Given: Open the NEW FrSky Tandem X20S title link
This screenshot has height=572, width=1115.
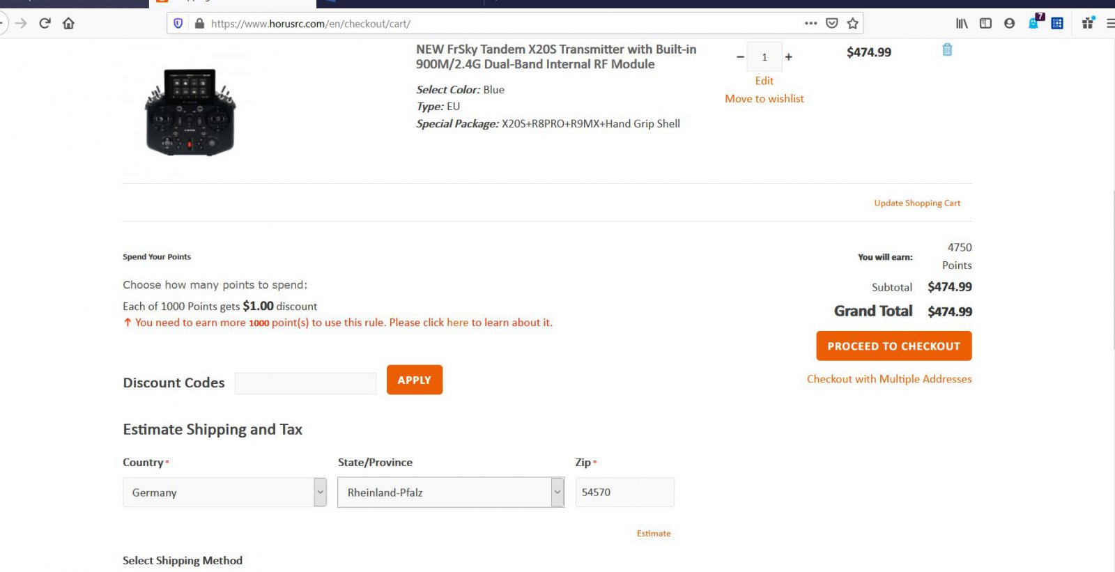Looking at the screenshot, I should [555, 56].
